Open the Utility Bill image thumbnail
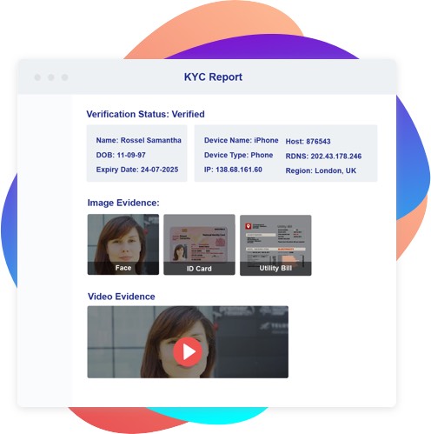This screenshot has height=434, width=431. tap(275, 245)
